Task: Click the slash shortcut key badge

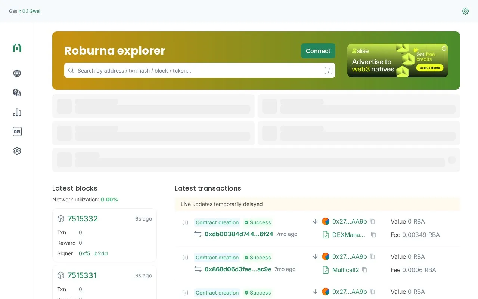Action: coord(329,70)
